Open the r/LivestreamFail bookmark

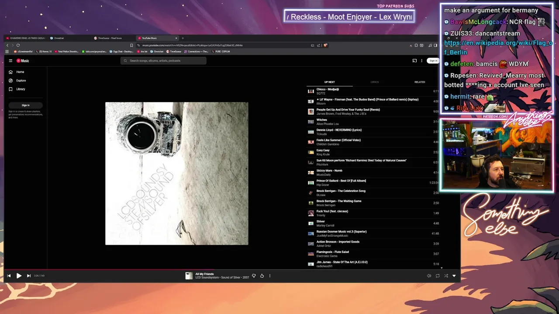pos(23,51)
